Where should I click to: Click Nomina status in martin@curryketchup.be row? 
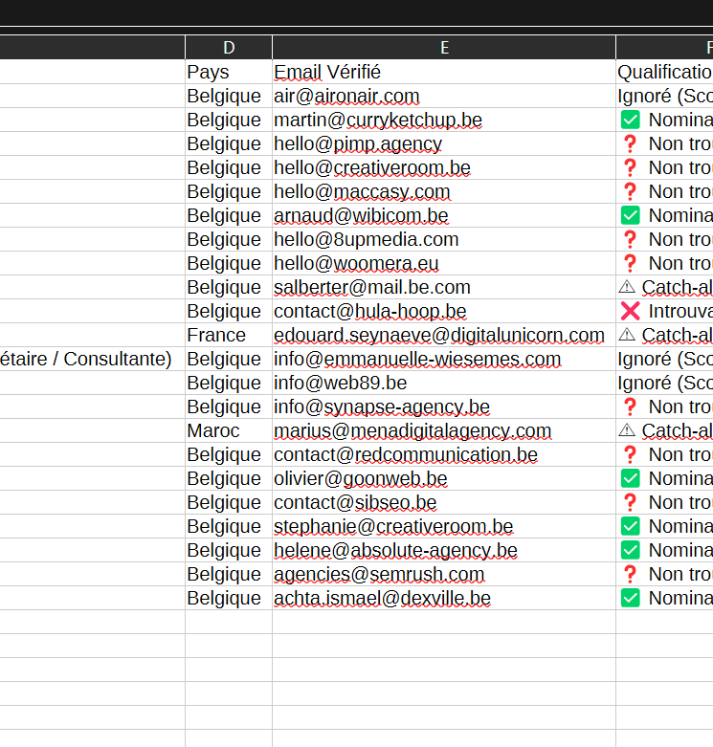pos(665,120)
